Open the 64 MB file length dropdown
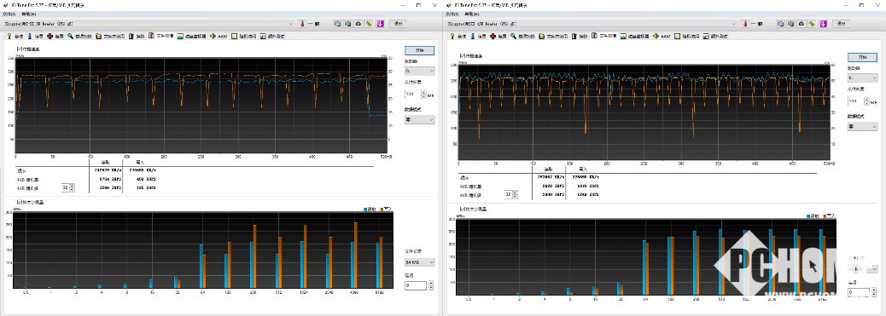 (420, 262)
